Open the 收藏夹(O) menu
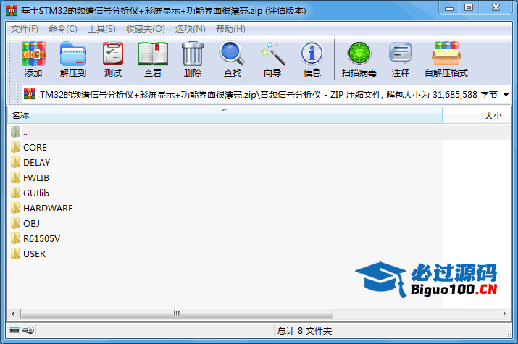Viewport: 518px width, 344px height. click(146, 29)
